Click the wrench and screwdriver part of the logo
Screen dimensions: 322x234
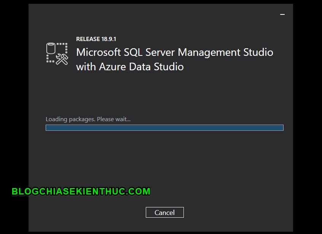tap(61, 59)
